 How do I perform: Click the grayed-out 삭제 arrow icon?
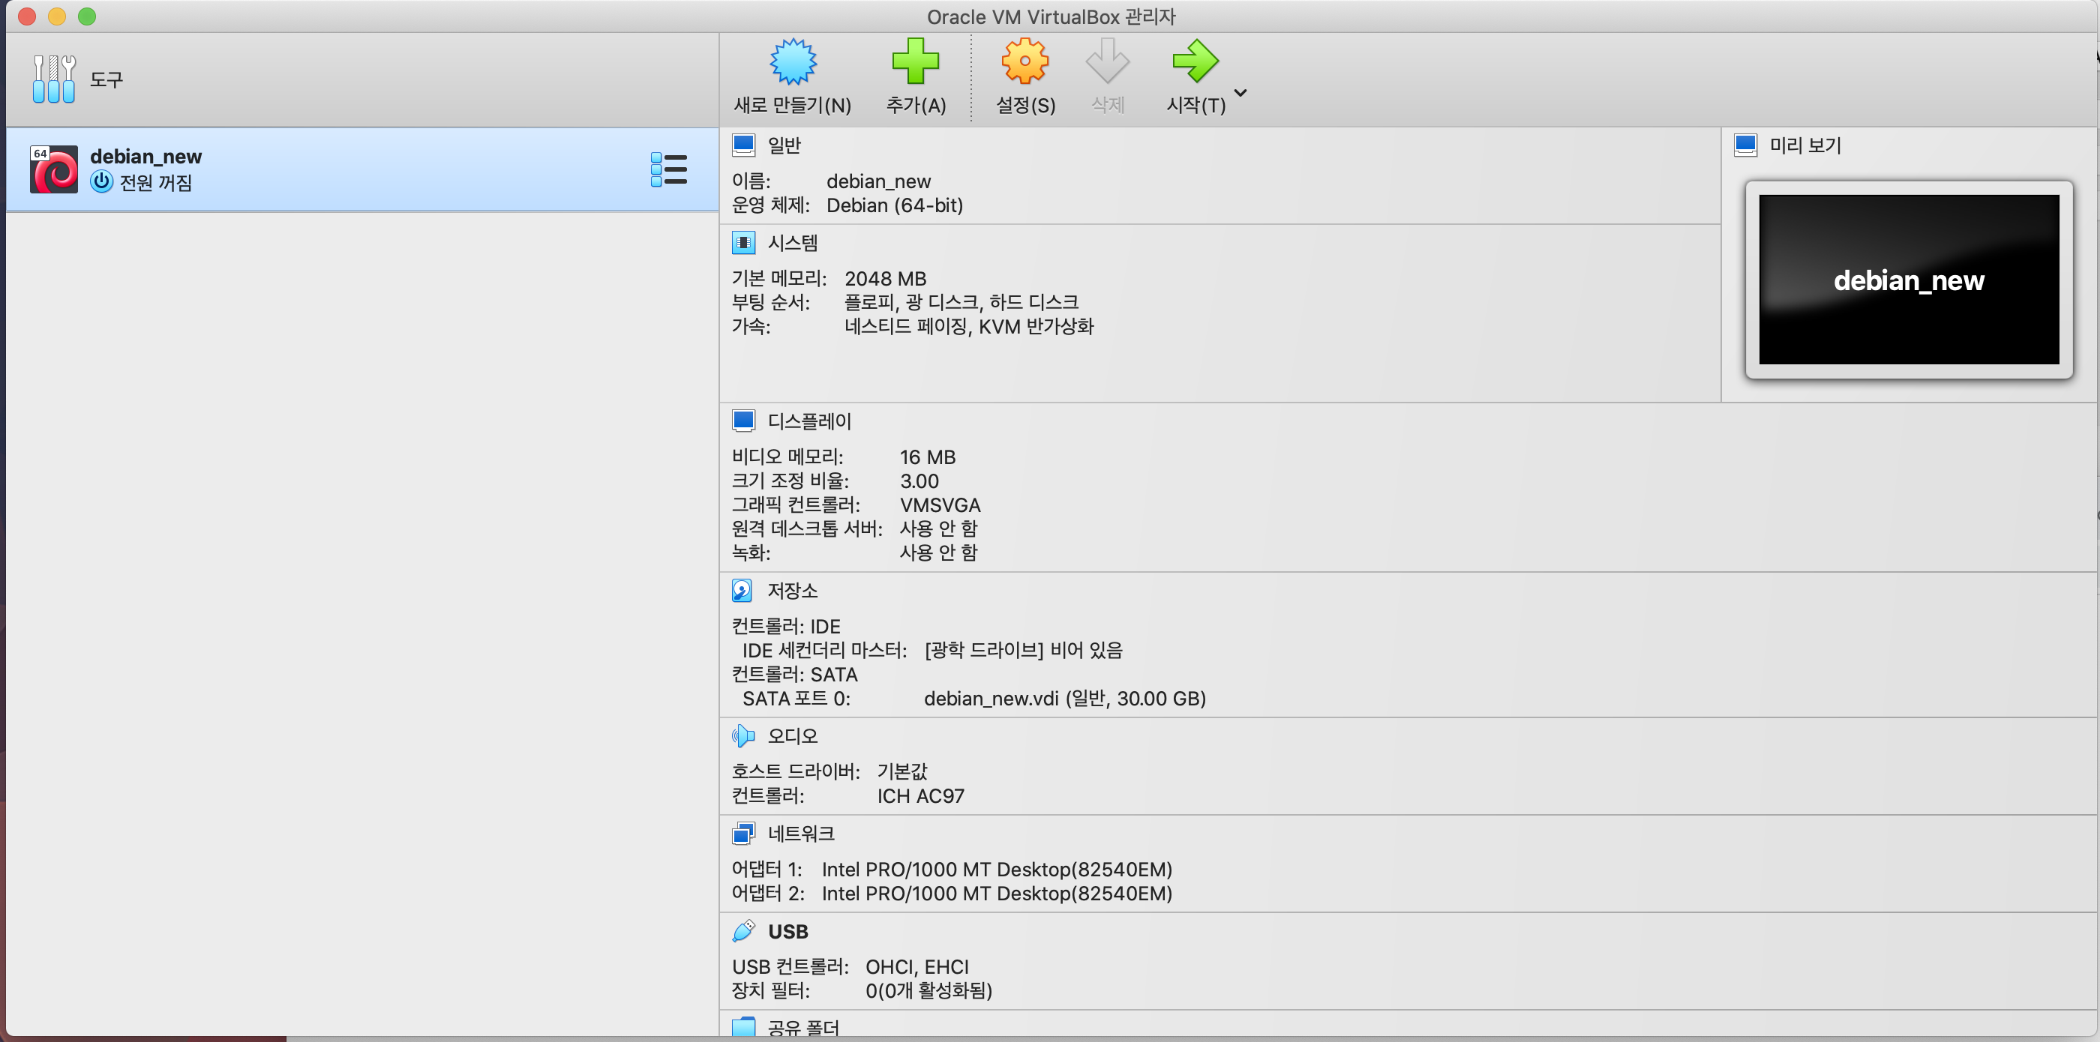1107,62
